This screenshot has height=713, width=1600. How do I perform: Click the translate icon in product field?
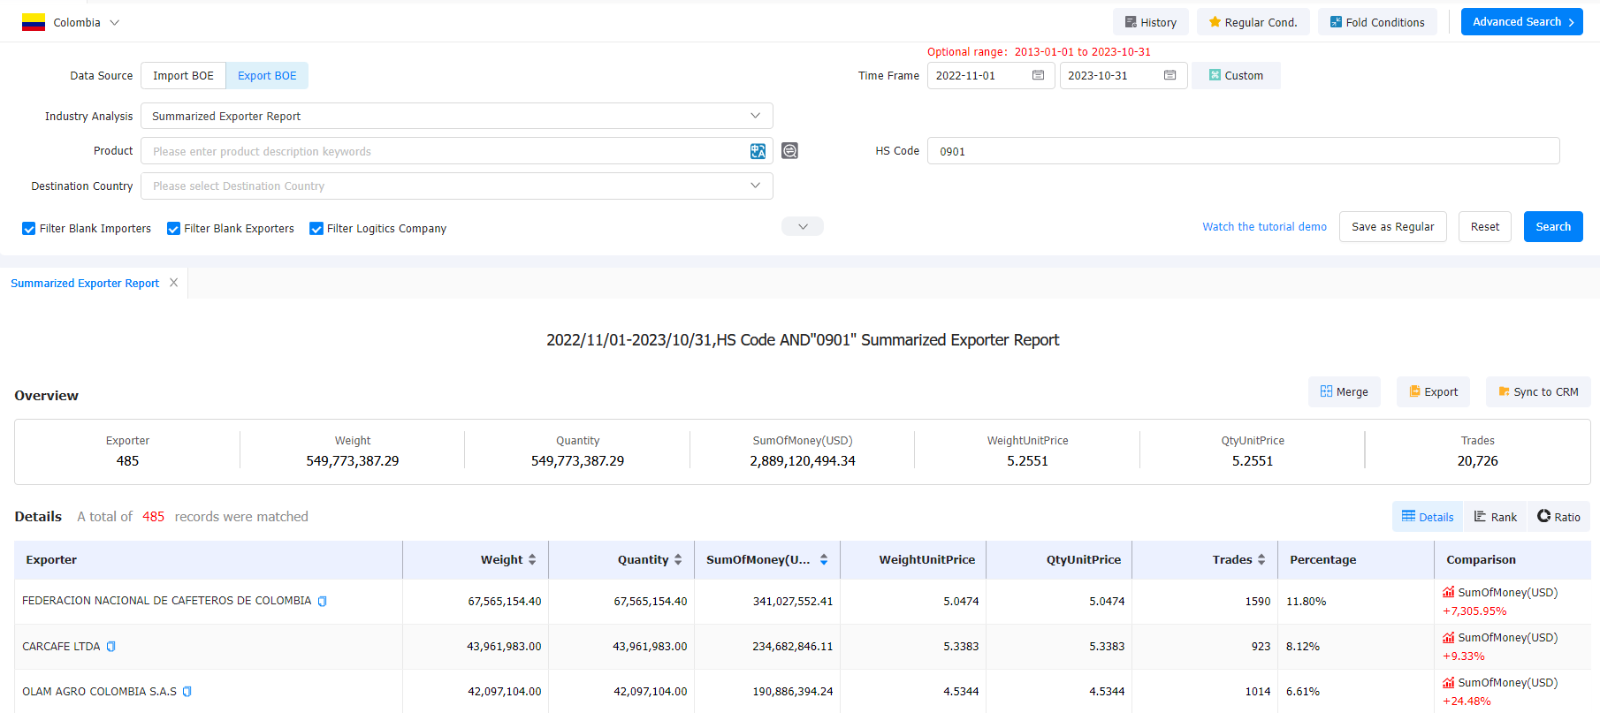(758, 151)
